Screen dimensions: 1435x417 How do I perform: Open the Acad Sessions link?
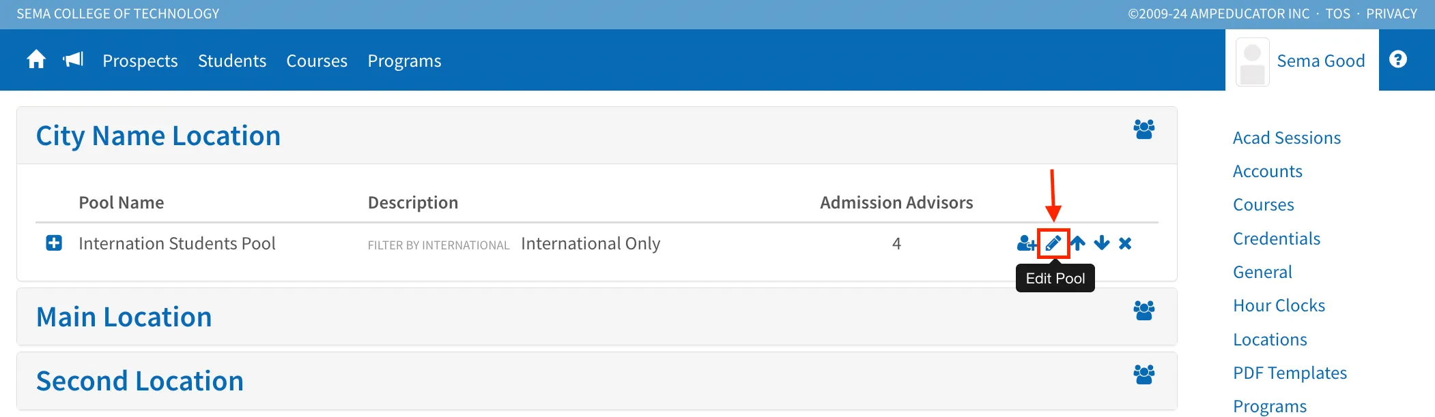click(x=1287, y=138)
